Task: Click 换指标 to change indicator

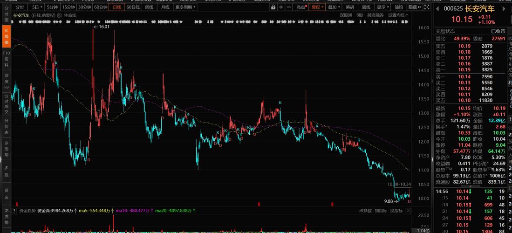Action: tap(396, 211)
